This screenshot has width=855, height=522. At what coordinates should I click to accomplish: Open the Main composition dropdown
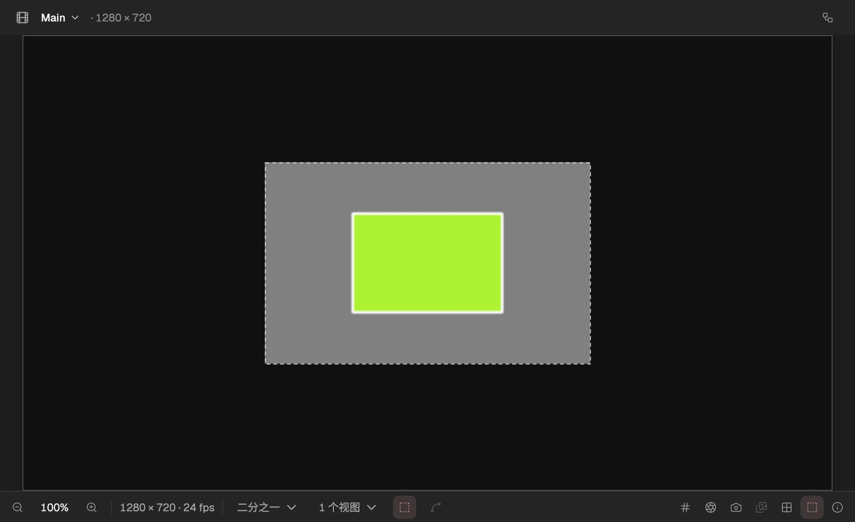tap(59, 18)
